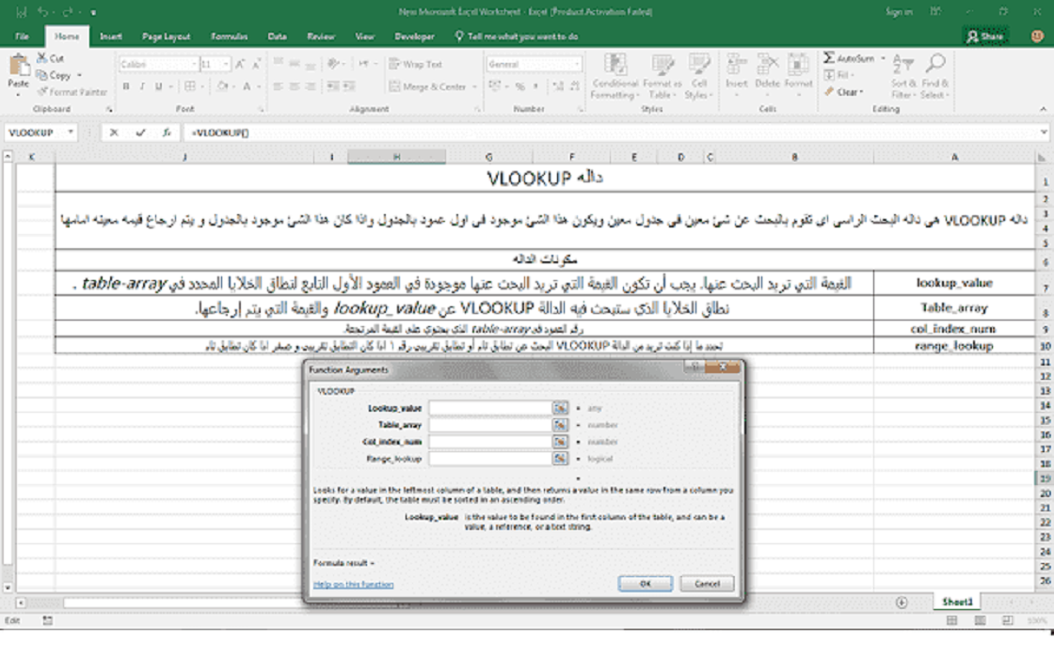Open Format as Table gallery
The width and height of the screenshot is (1054, 658).
coord(663,77)
